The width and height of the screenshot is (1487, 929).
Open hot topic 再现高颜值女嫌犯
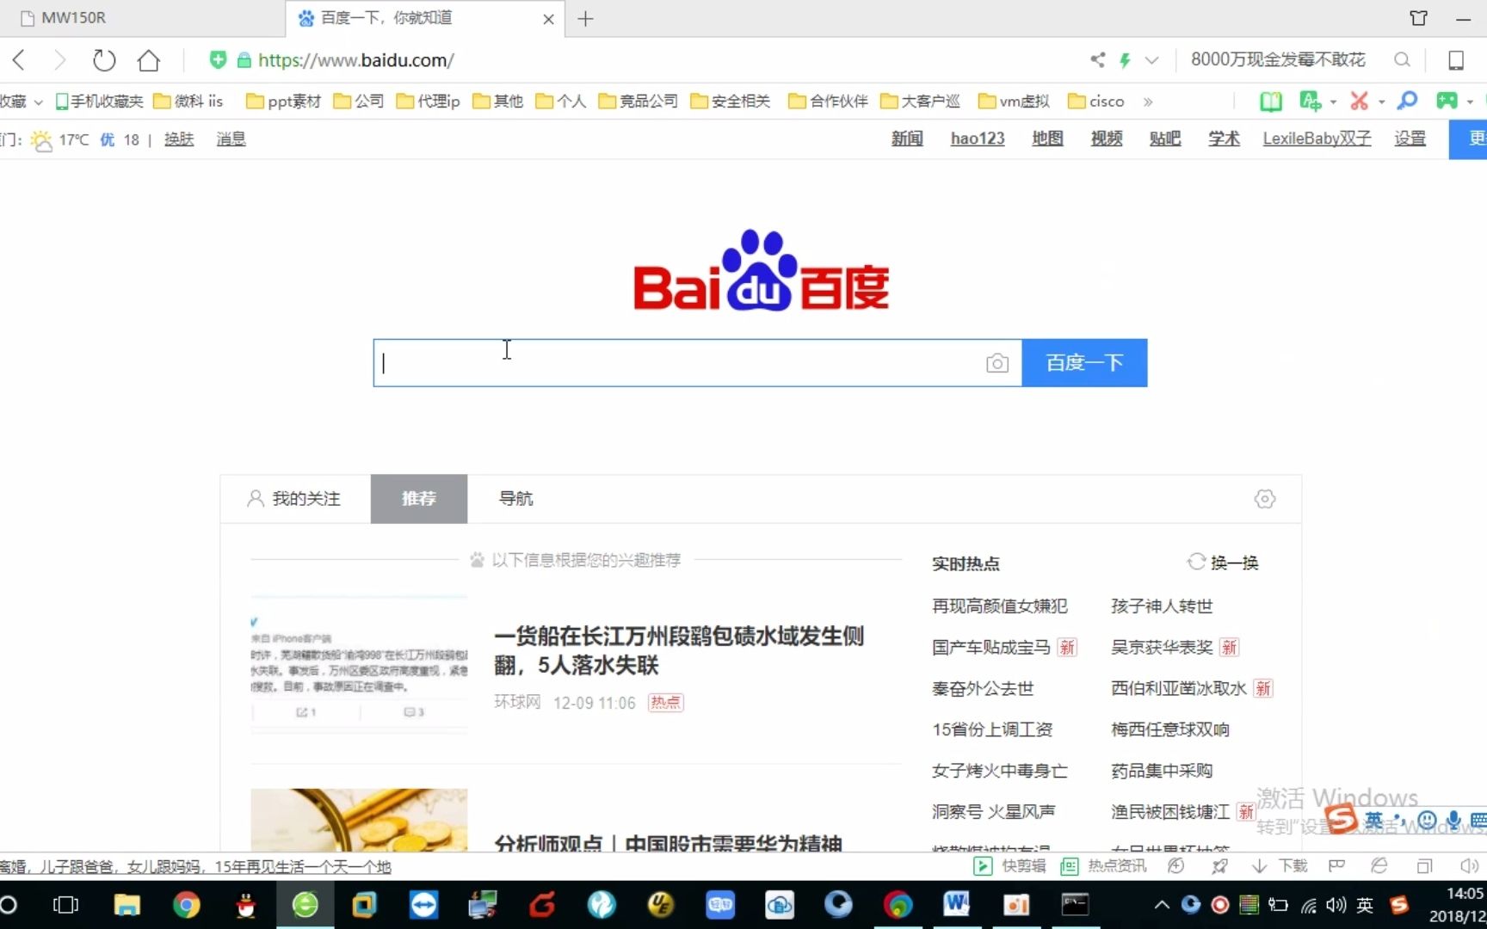[x=999, y=606]
